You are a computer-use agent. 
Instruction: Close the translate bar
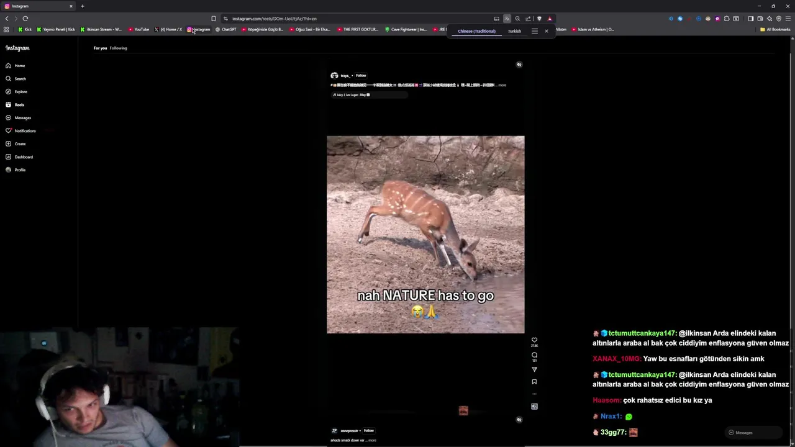click(x=547, y=31)
